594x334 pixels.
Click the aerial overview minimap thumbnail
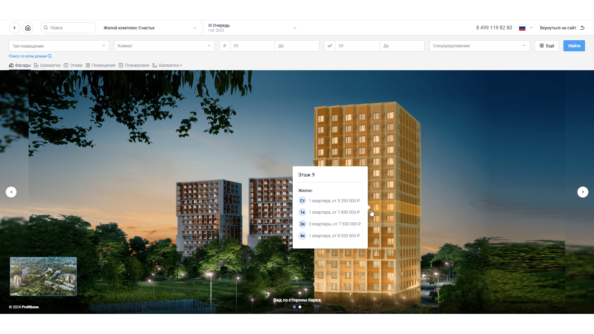pyautogui.click(x=43, y=276)
